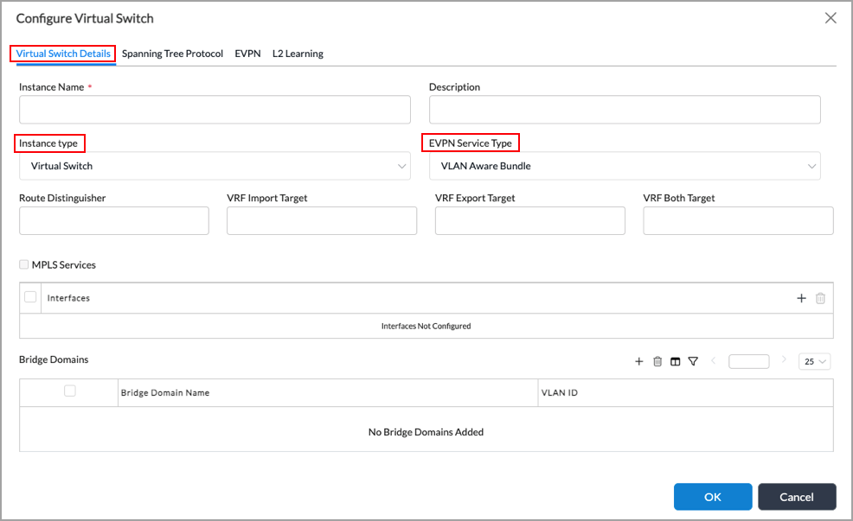Go to next Bridge Domains page
Viewport: 853px width, 521px height.
(784, 361)
